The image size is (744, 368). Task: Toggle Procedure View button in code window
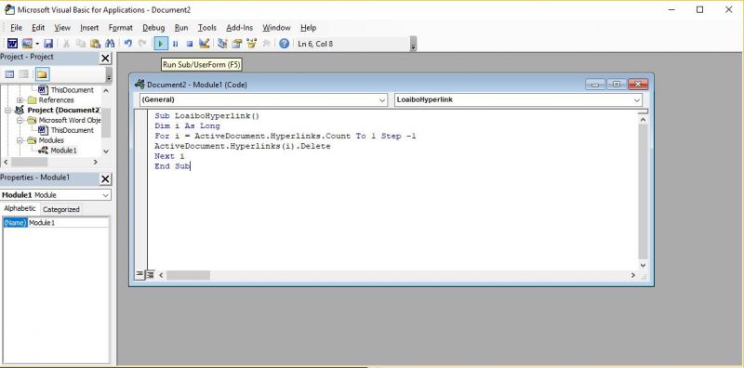tap(139, 274)
